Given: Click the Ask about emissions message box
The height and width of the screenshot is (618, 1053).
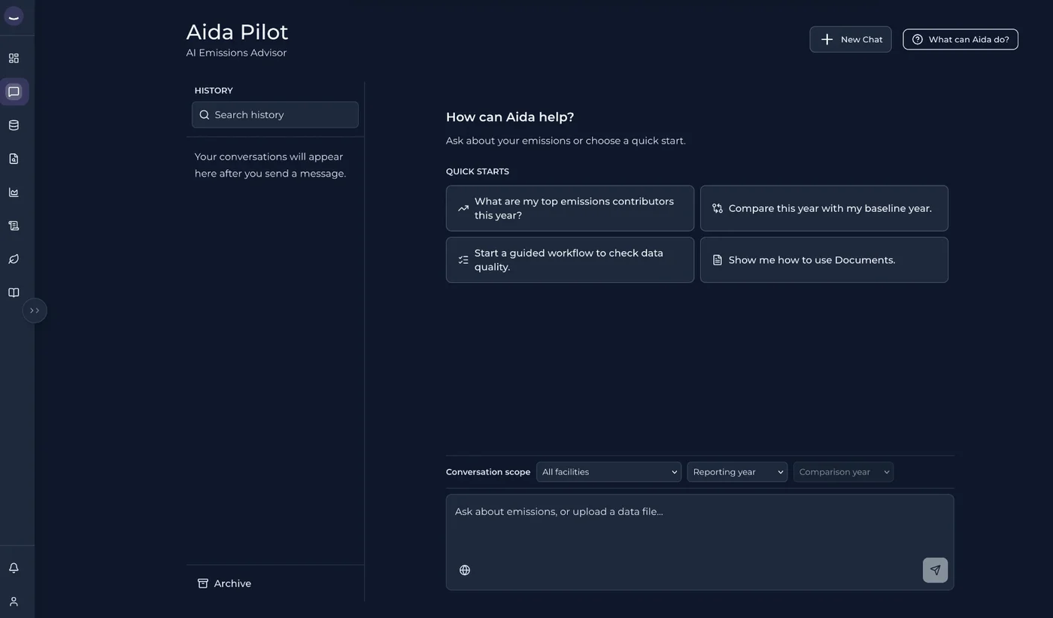Looking at the screenshot, I should point(699,542).
